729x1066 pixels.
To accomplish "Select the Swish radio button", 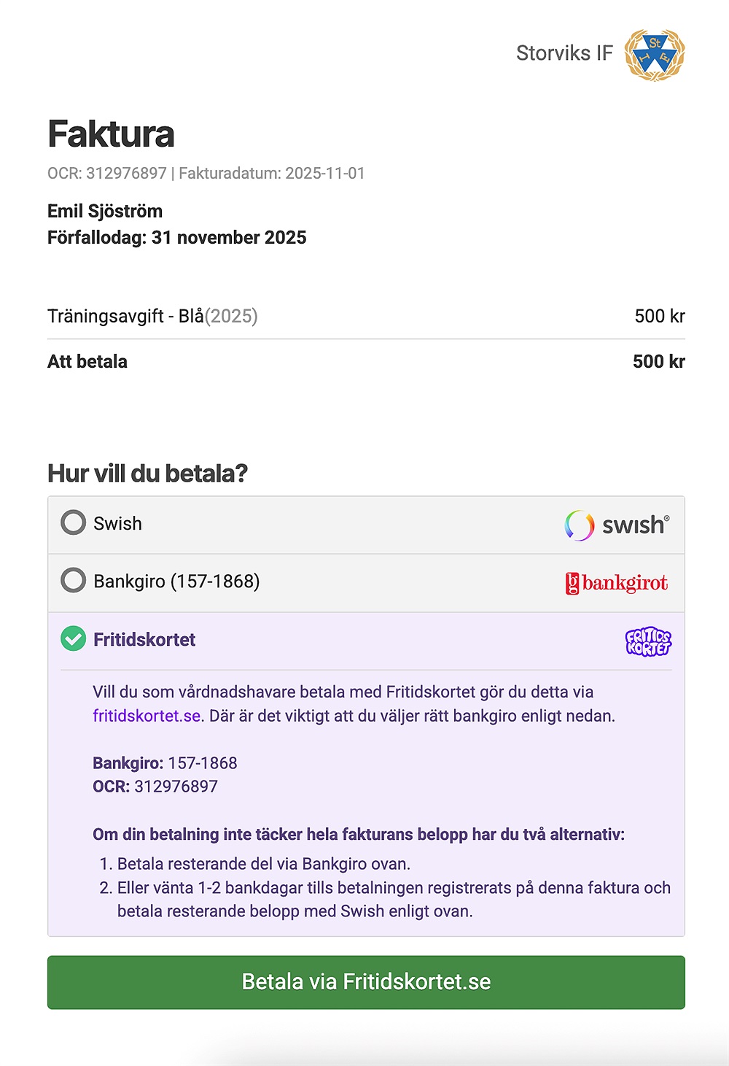I will coord(73,522).
